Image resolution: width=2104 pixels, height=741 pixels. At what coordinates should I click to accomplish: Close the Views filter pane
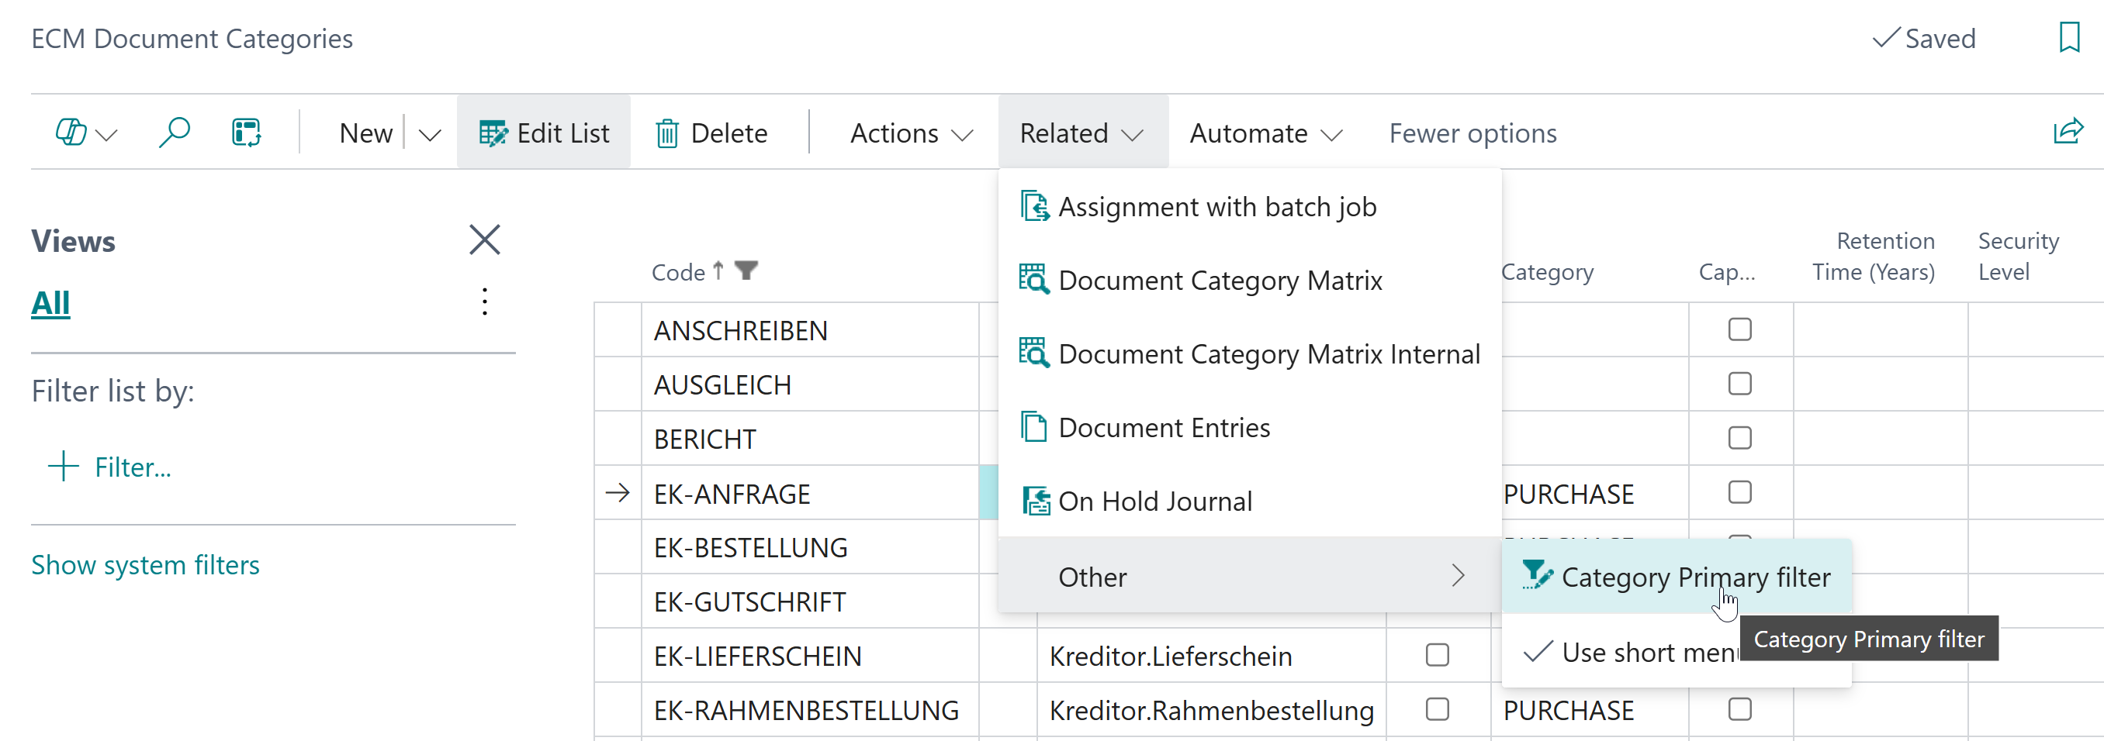(x=484, y=240)
